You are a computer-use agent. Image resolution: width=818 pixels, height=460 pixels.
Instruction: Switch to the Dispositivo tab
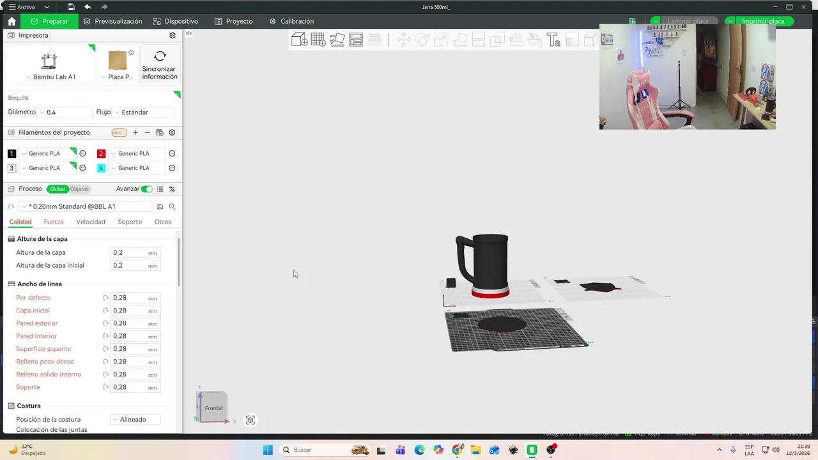coord(176,21)
